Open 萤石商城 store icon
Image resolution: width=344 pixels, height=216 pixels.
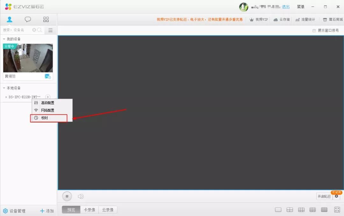(x=326, y=19)
